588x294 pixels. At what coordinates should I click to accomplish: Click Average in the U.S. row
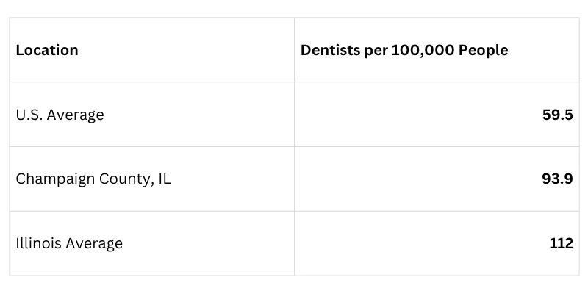(x=76, y=115)
